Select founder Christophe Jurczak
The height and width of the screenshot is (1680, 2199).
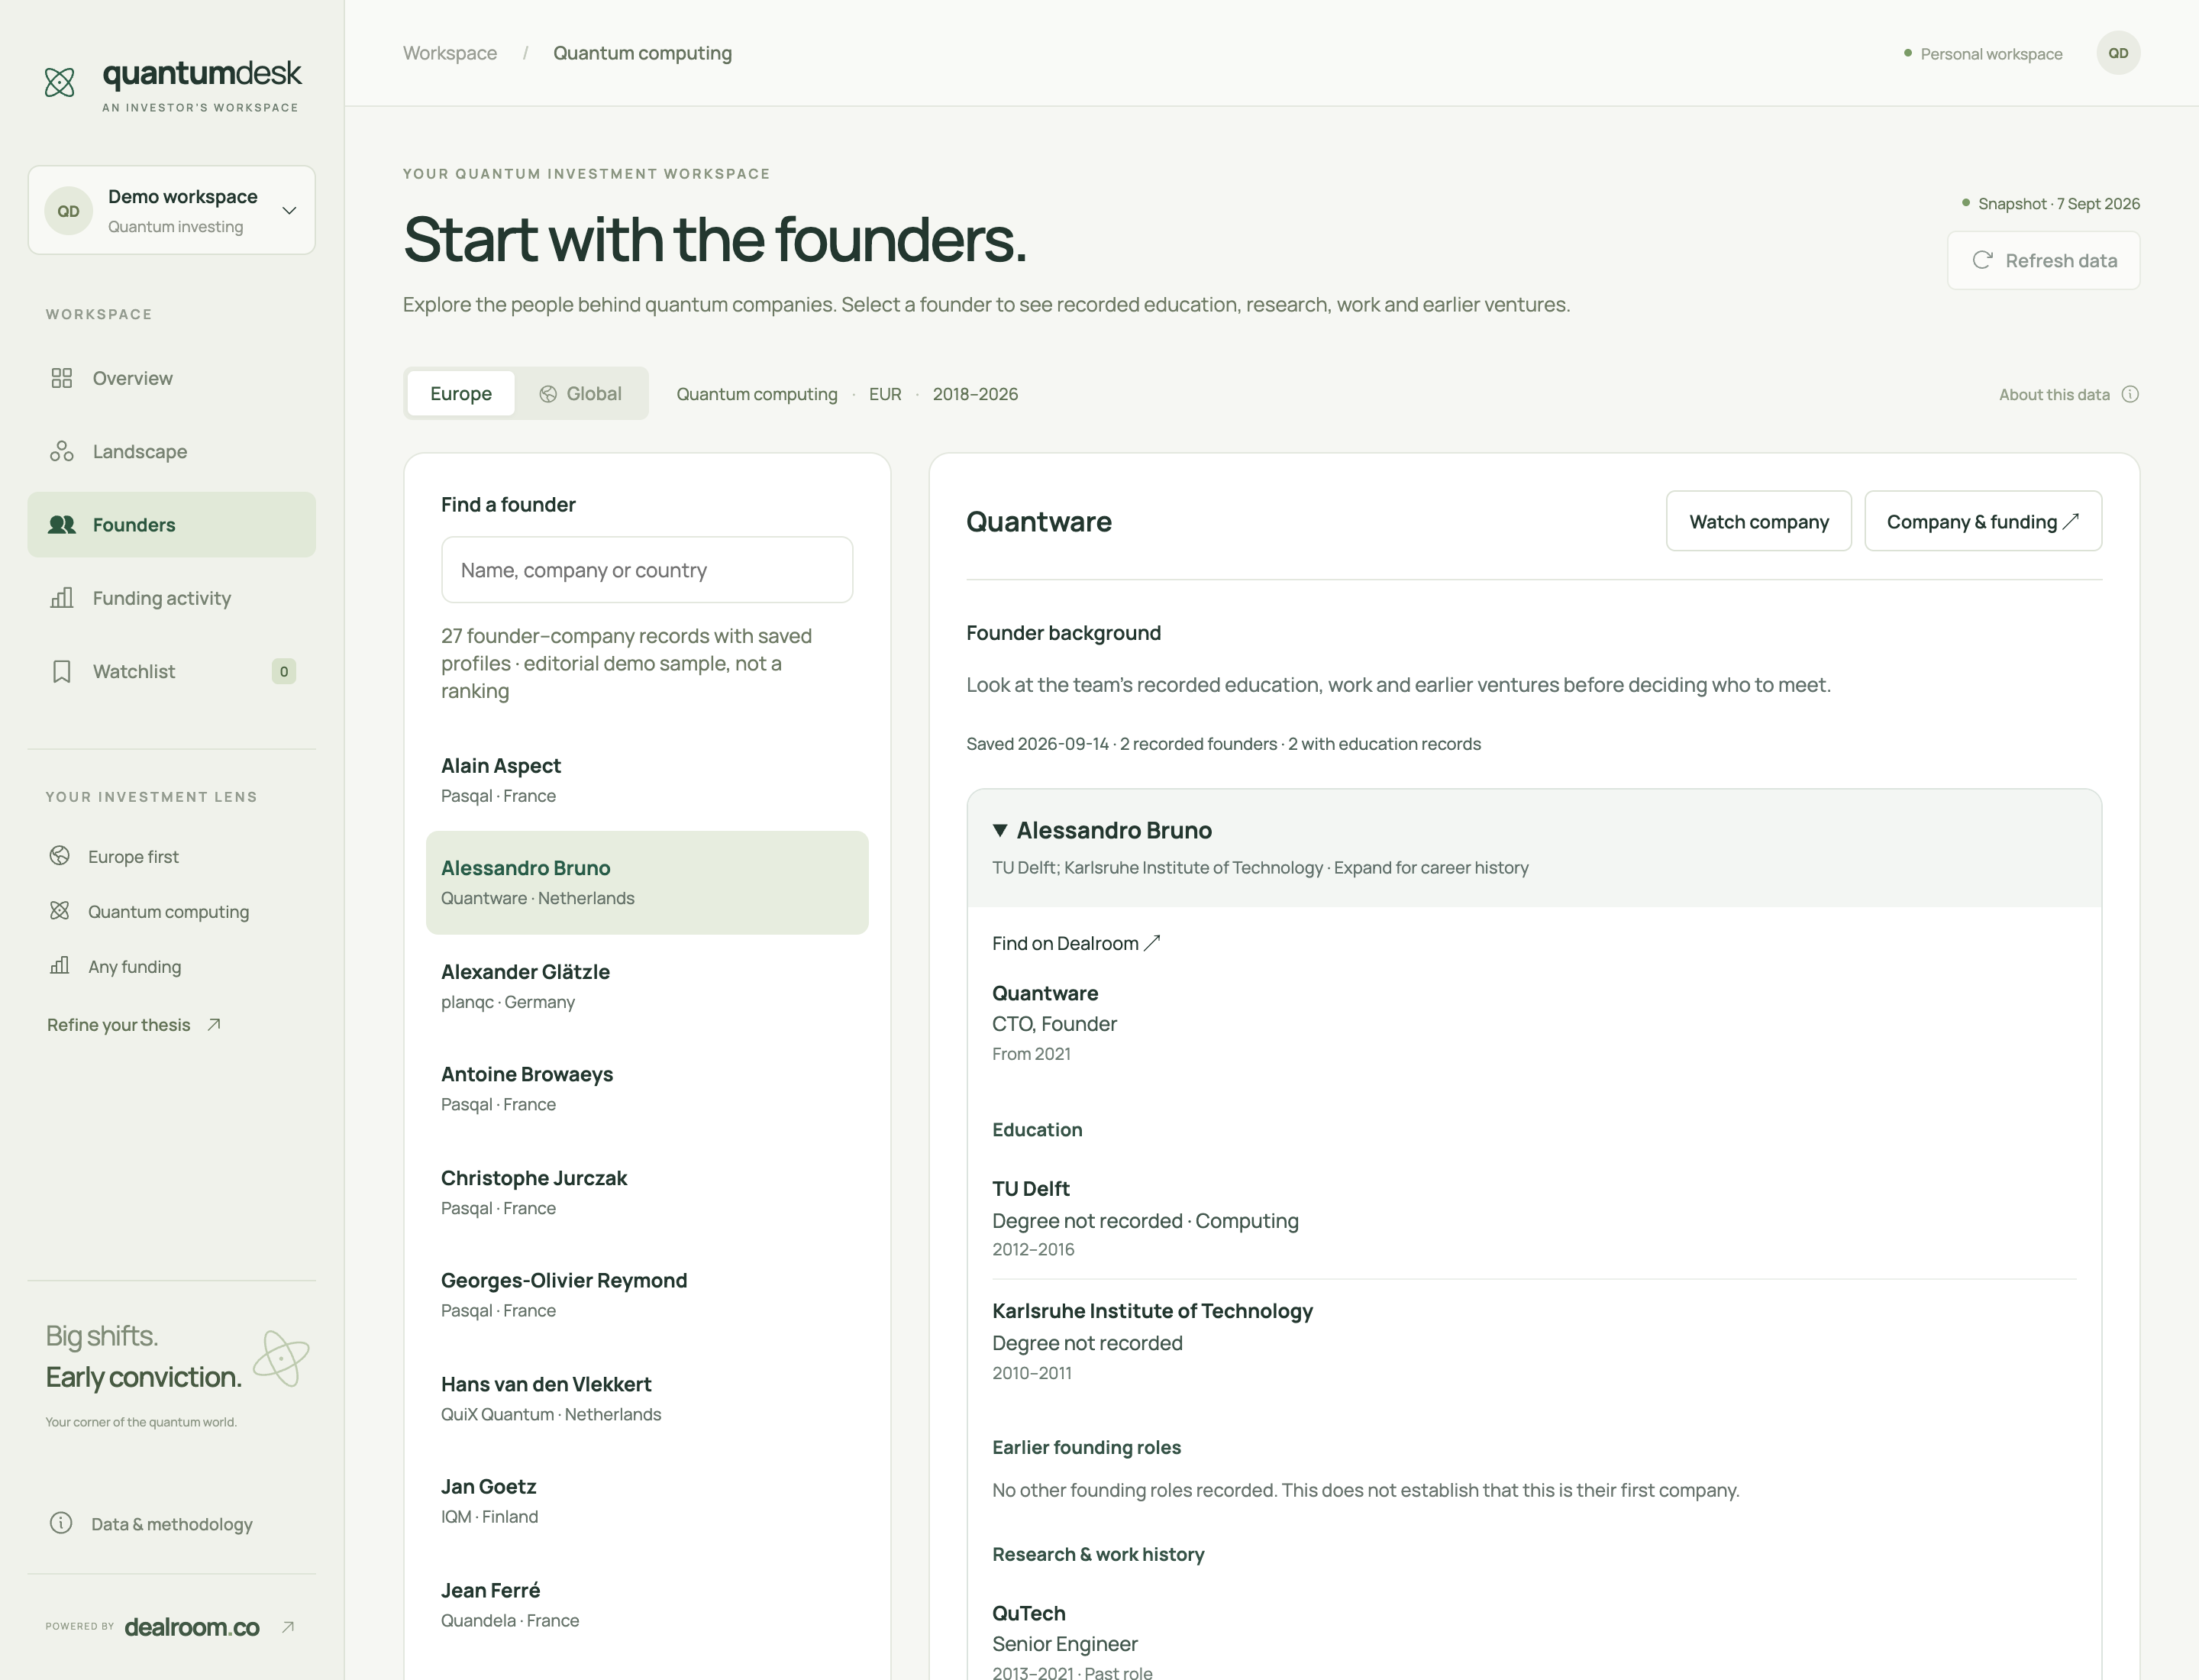tap(647, 1192)
